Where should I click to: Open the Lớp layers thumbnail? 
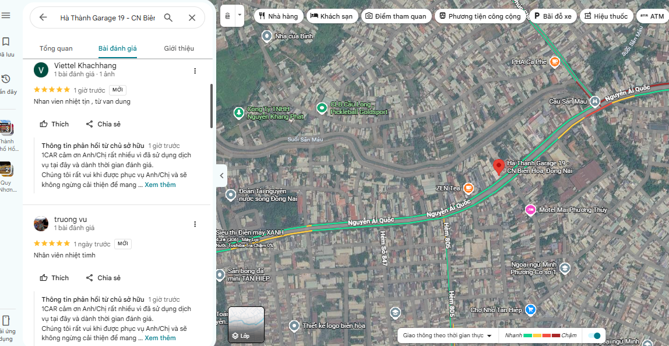point(246,324)
